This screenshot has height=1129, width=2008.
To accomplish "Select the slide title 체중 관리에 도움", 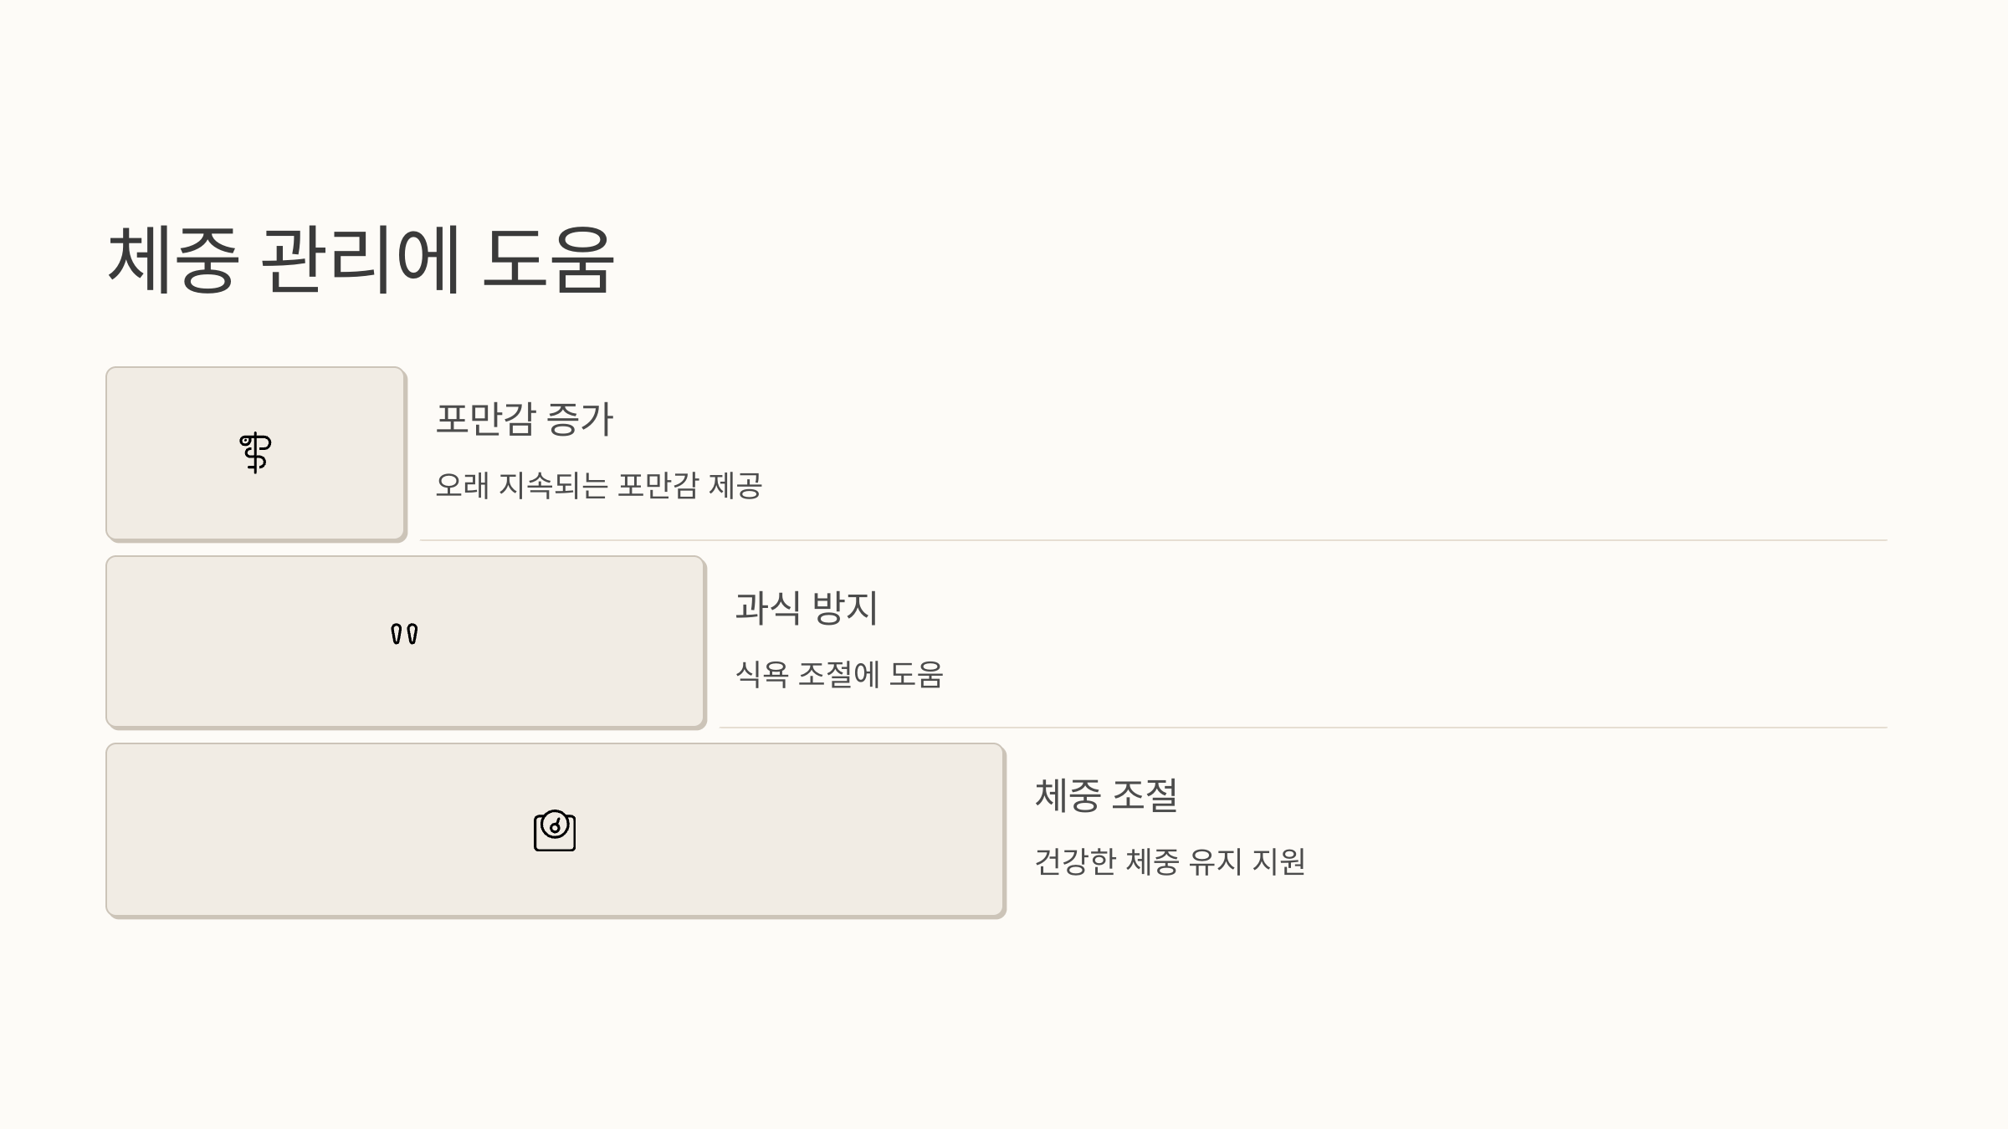I will pos(361,259).
